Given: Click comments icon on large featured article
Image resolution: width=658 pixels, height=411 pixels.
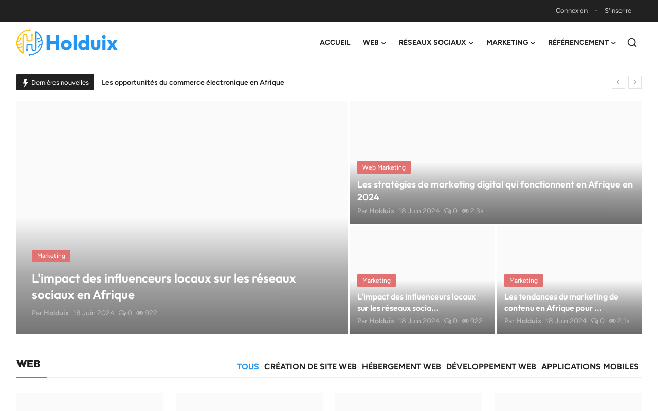Looking at the screenshot, I should [122, 313].
